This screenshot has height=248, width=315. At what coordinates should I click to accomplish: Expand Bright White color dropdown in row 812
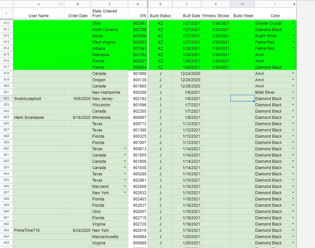(293, 36)
